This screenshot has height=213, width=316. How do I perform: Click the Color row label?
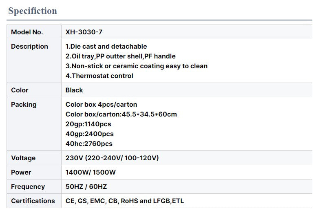[20, 90]
